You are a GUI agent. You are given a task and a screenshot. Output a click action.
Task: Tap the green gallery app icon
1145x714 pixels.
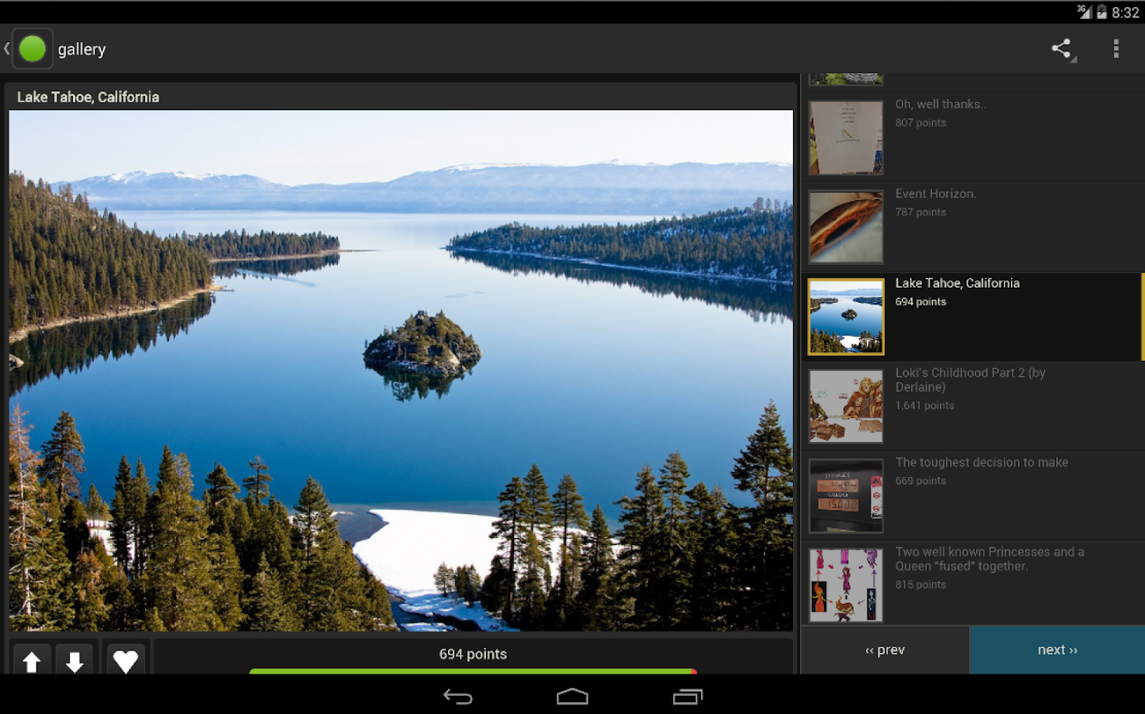pyautogui.click(x=32, y=48)
